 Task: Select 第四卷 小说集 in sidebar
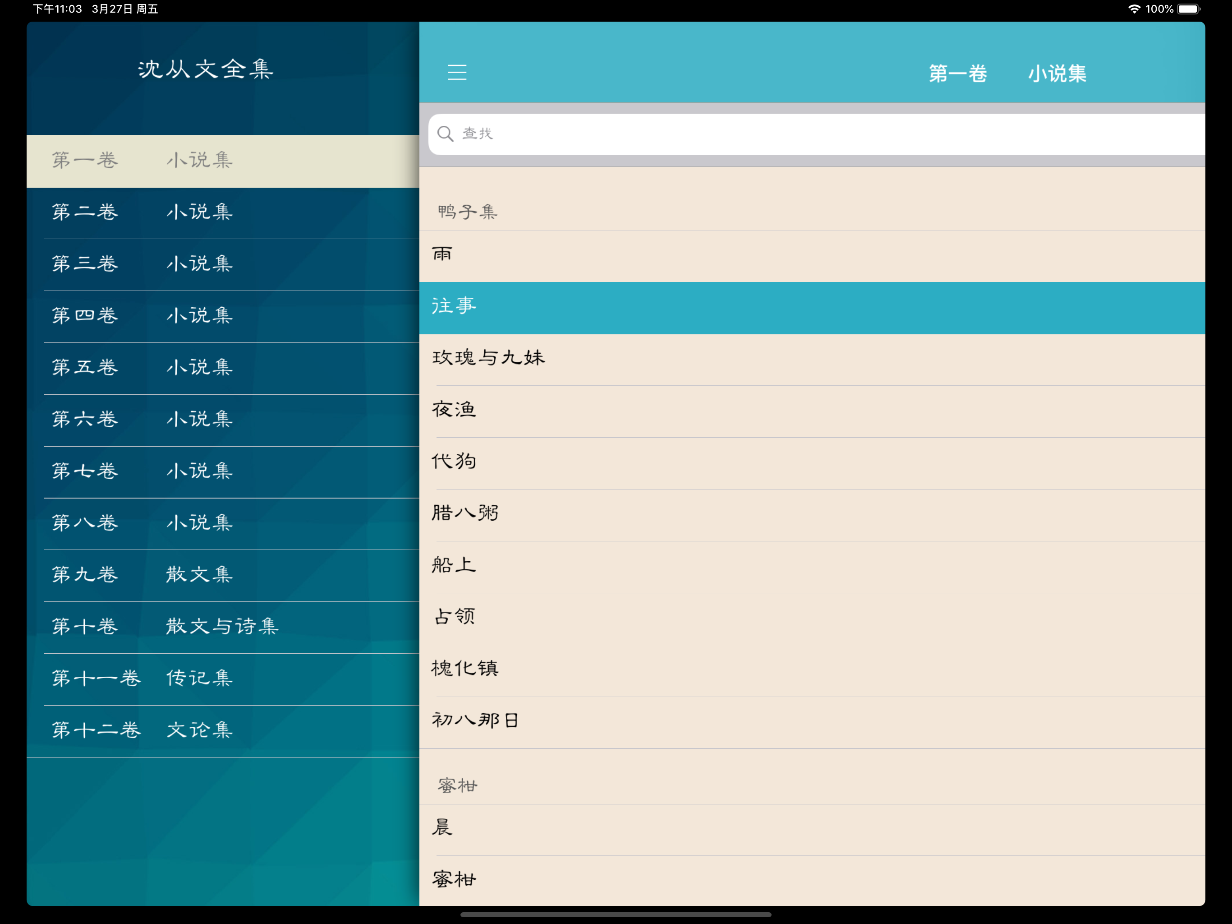tap(223, 317)
